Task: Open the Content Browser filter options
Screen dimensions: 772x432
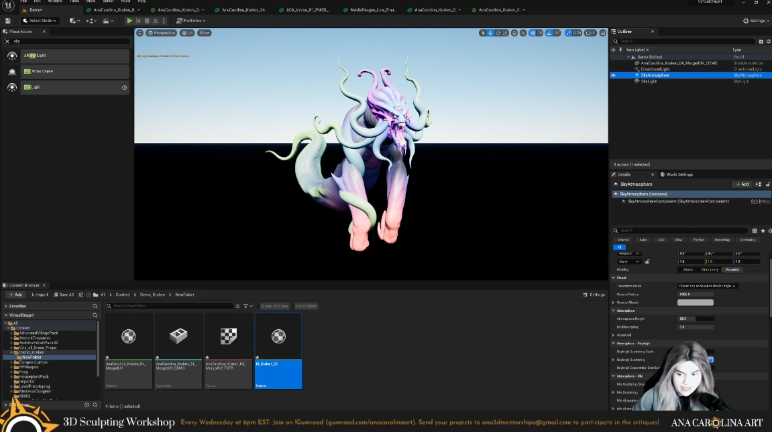Action: 247,307
